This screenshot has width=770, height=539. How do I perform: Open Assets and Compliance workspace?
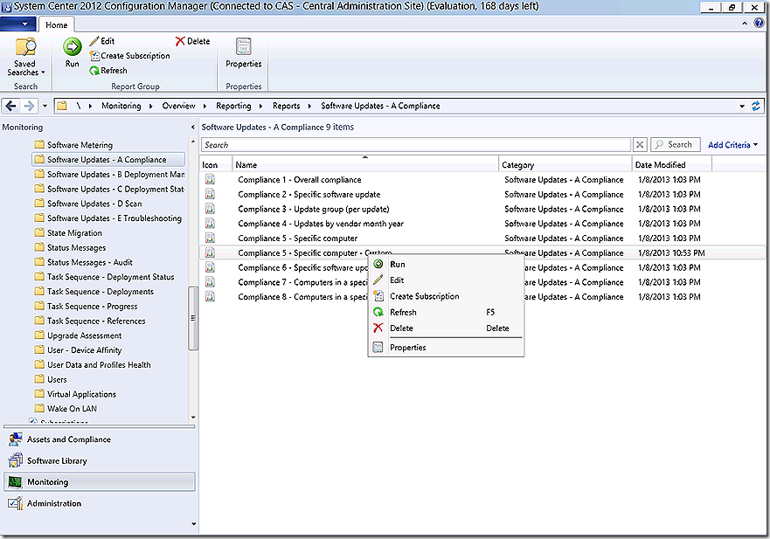(x=99, y=439)
